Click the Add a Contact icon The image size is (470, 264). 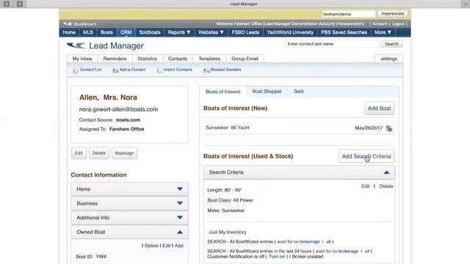(x=115, y=70)
